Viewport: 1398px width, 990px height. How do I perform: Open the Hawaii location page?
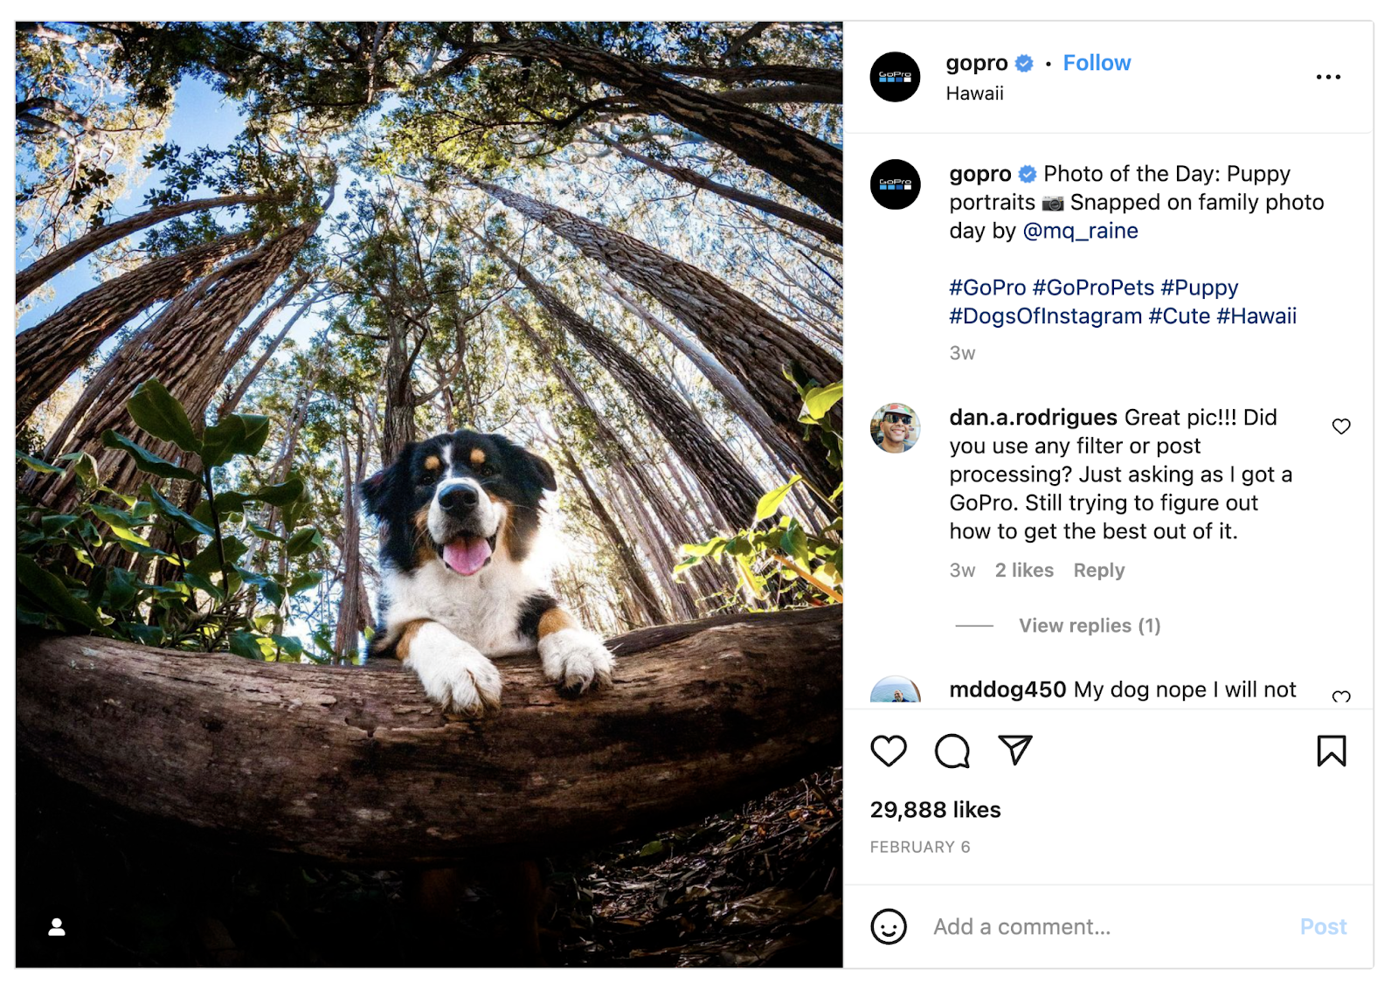(972, 93)
